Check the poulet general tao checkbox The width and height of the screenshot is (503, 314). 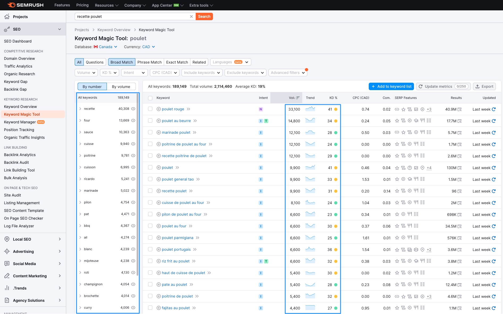point(150,179)
